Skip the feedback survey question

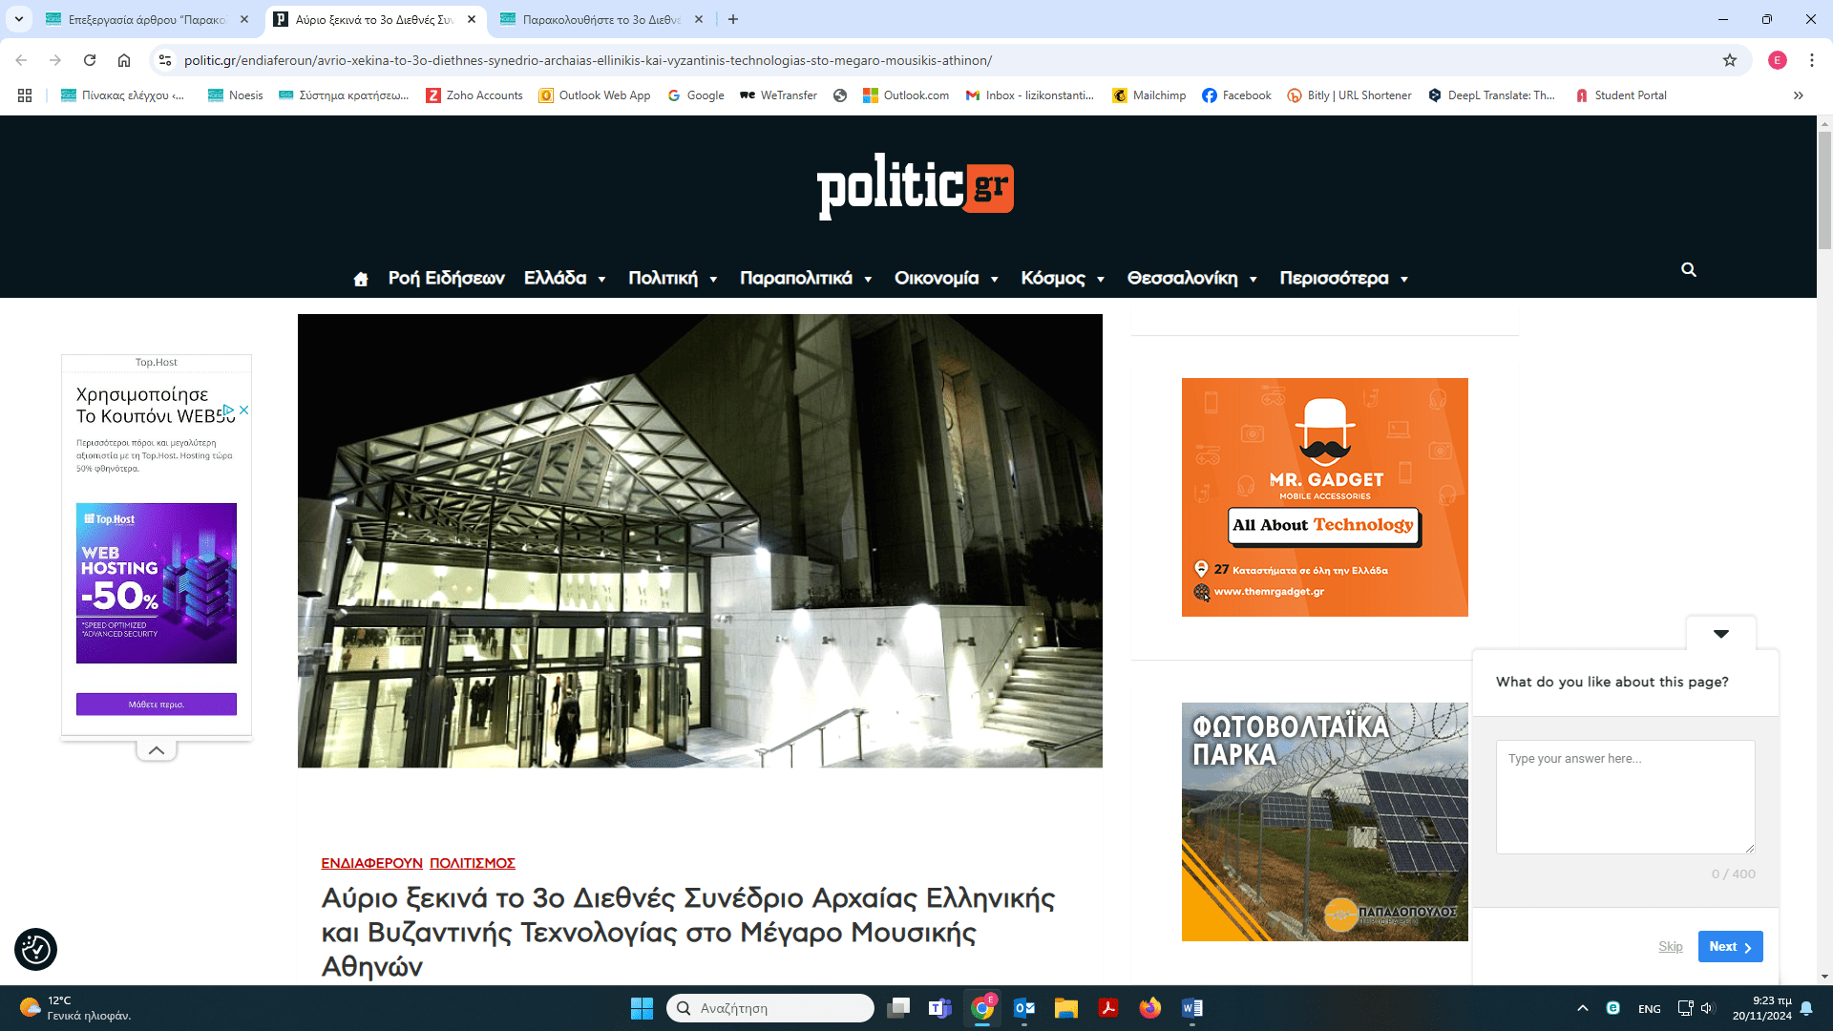click(x=1670, y=946)
